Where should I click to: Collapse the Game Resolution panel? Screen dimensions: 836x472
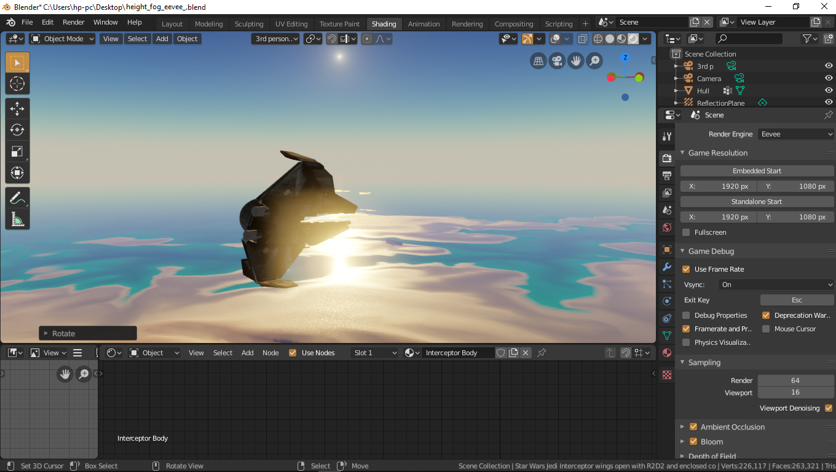[x=682, y=153]
